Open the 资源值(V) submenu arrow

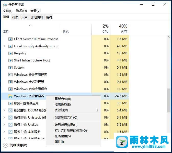tap(97, 110)
